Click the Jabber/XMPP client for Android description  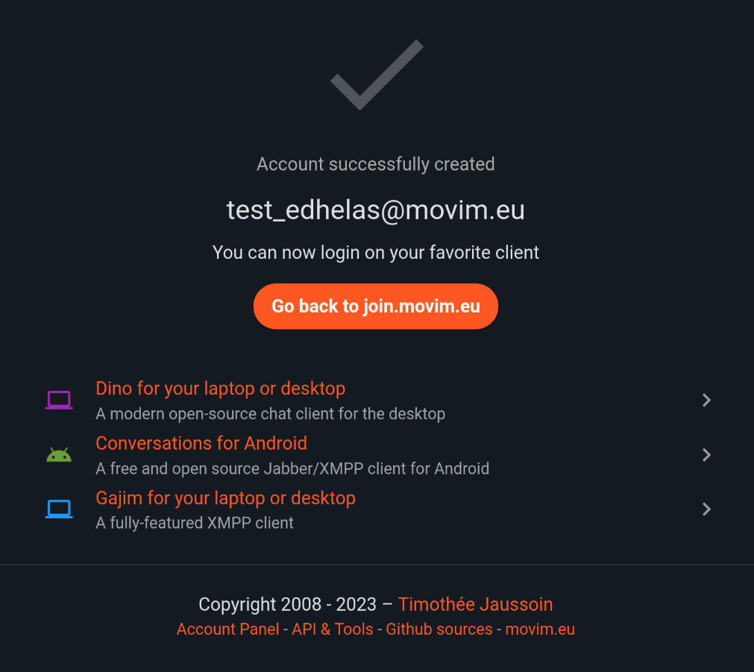click(x=292, y=469)
